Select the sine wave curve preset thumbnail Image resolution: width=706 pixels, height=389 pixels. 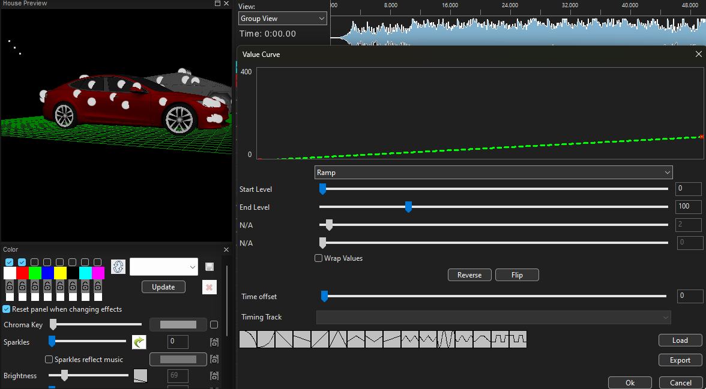[446, 339]
